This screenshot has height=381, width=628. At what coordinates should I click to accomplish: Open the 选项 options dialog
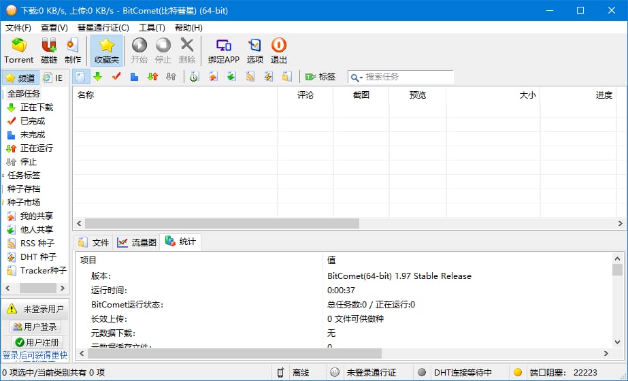(x=254, y=50)
